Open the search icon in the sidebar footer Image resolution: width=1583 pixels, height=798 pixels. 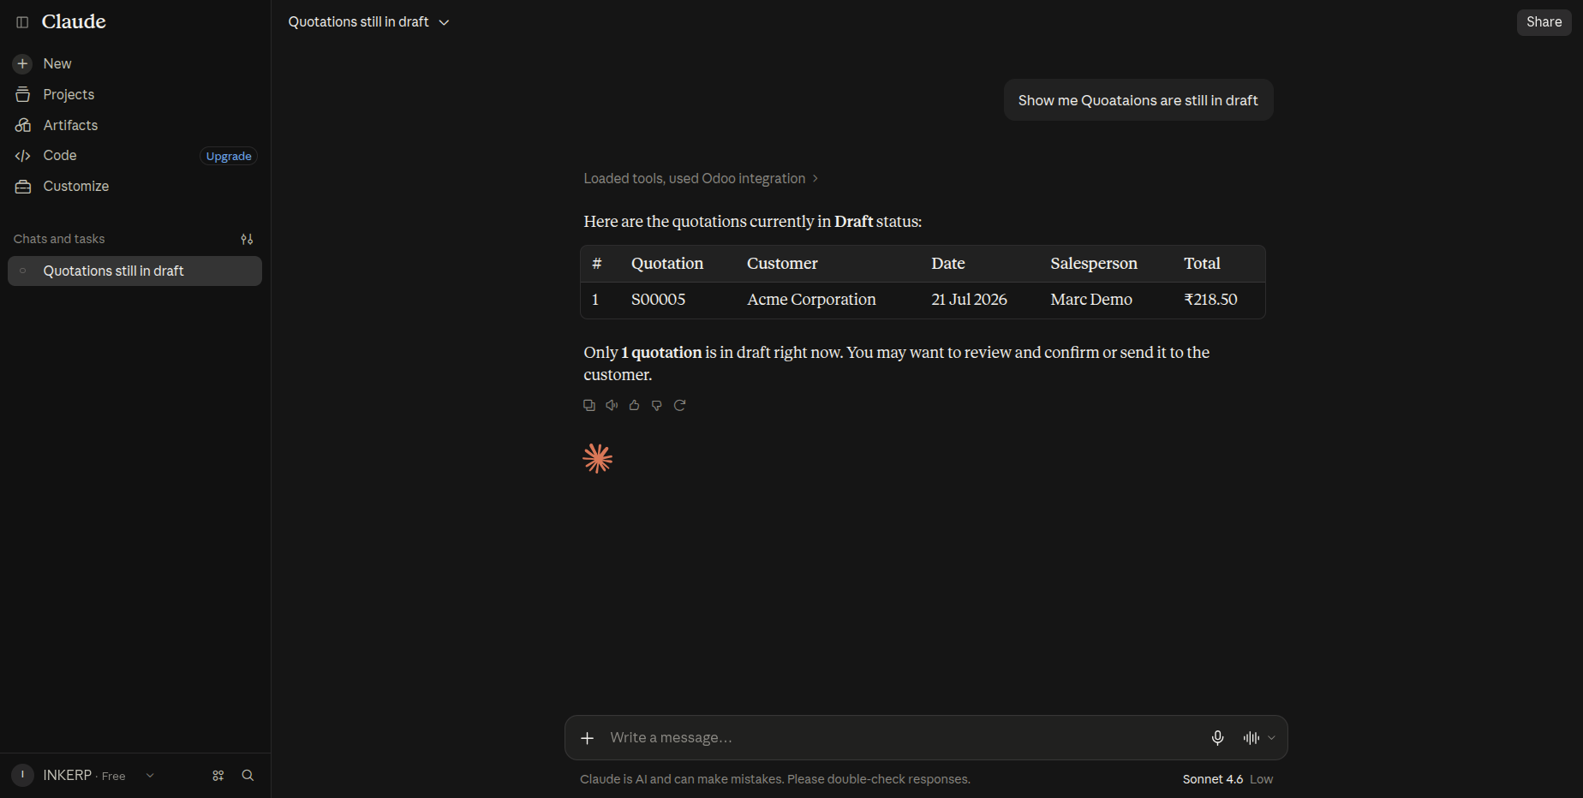(248, 776)
